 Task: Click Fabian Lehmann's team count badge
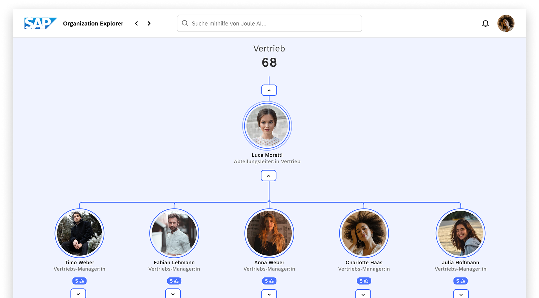[x=174, y=281]
